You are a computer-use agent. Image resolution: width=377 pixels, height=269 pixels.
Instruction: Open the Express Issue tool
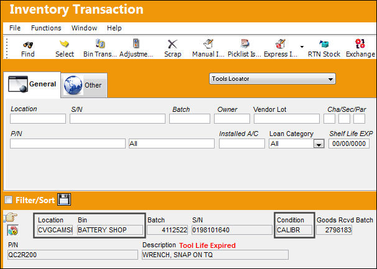coord(281,43)
